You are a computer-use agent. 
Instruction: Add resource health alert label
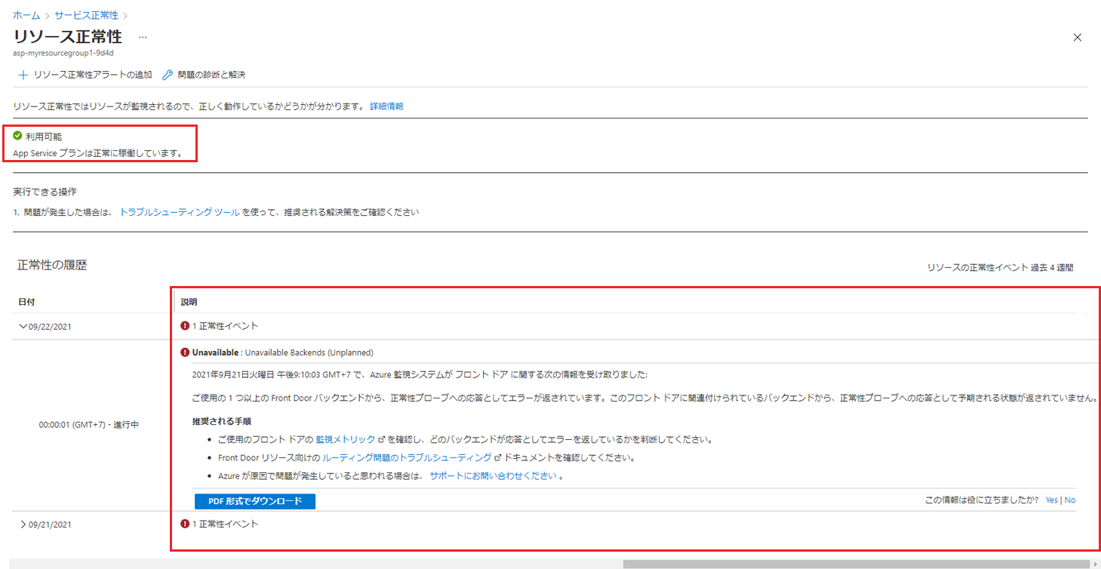(x=92, y=75)
